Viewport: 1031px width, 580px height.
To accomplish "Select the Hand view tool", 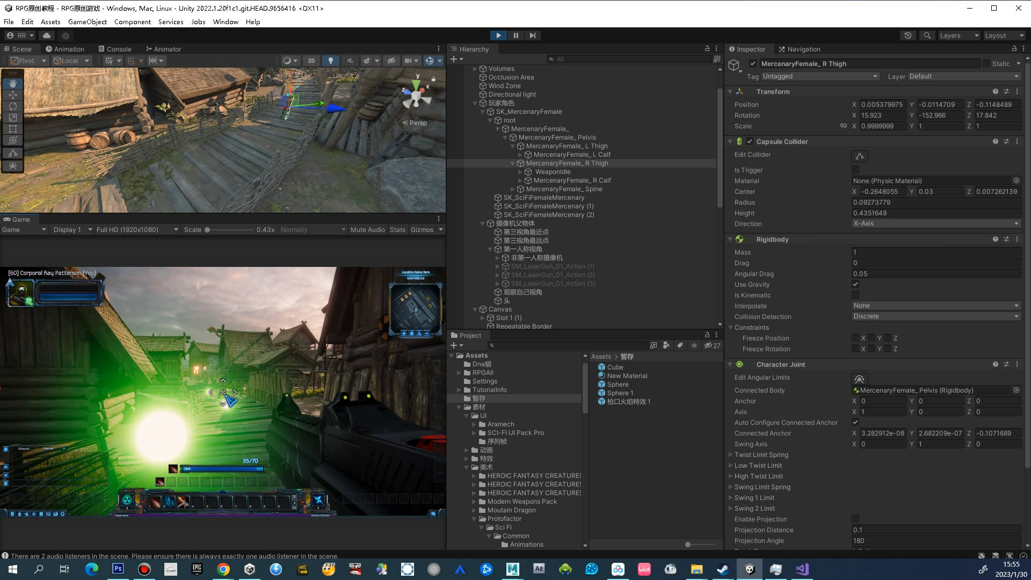I will tap(13, 84).
